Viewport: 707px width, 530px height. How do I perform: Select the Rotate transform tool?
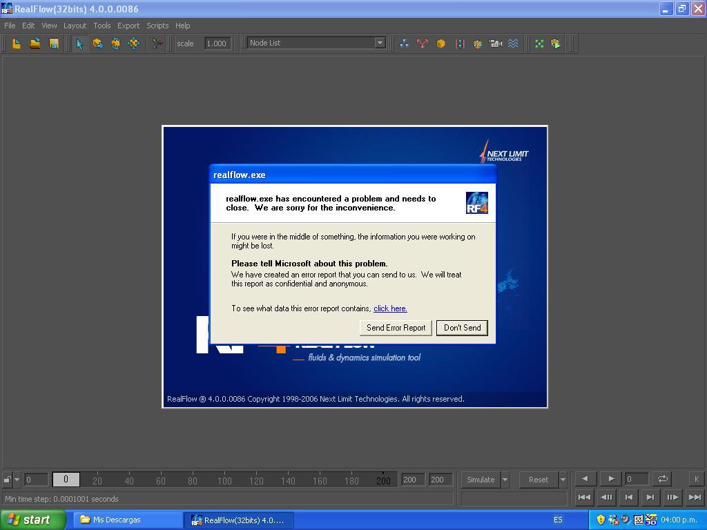116,43
